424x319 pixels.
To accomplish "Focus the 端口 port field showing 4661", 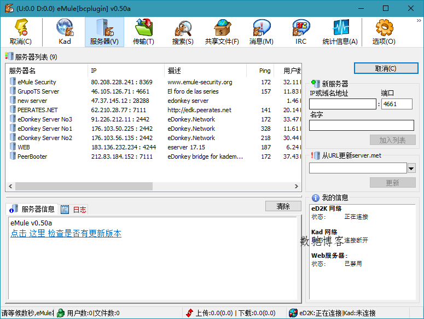I will pyautogui.click(x=397, y=104).
